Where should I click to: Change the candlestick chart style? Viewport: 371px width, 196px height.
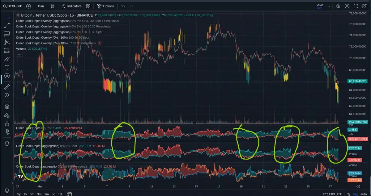point(53,6)
